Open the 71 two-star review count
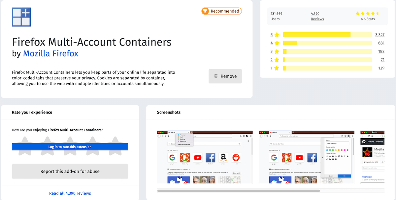 click(382, 60)
